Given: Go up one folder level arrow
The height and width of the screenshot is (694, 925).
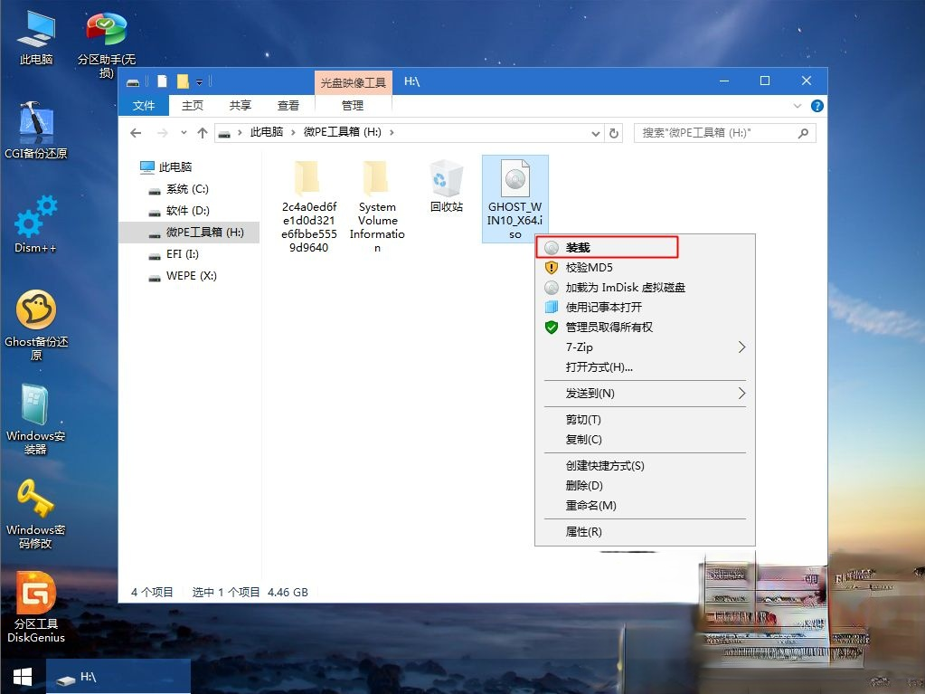Looking at the screenshot, I should coord(203,133).
